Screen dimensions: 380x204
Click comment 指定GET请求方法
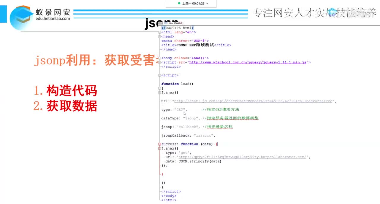(221, 110)
